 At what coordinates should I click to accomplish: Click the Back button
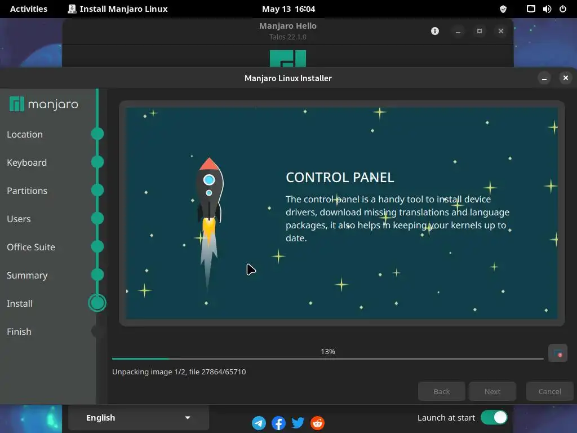pos(442,391)
